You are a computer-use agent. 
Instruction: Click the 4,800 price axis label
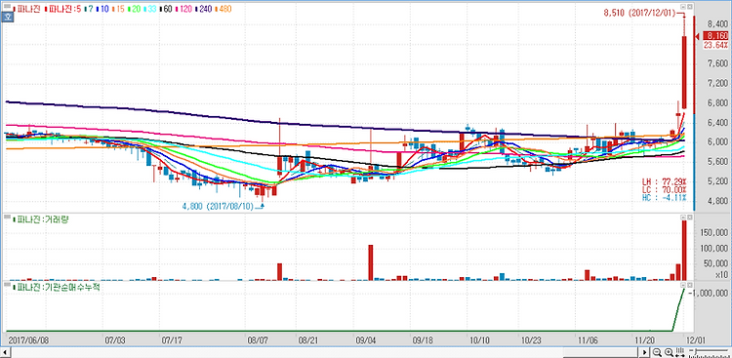[x=717, y=202]
